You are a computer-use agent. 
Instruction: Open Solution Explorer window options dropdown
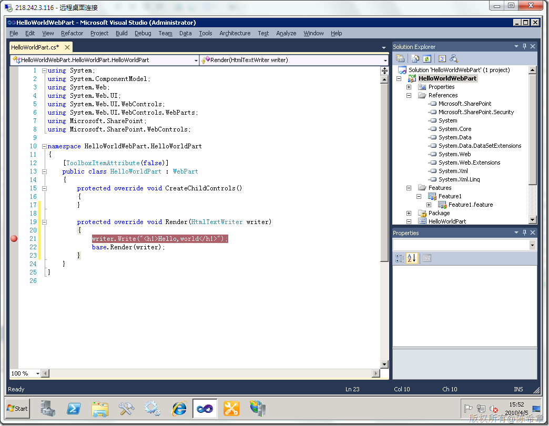point(516,46)
